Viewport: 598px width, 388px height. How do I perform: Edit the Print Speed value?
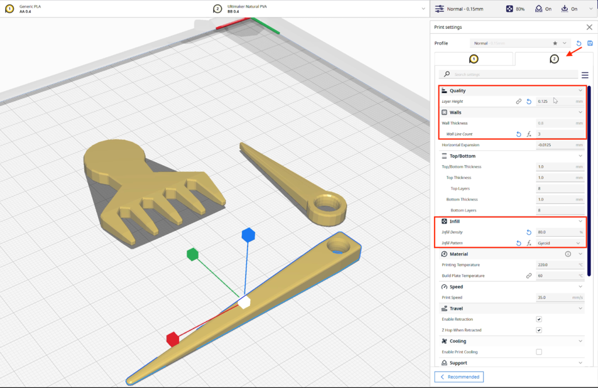(560, 297)
